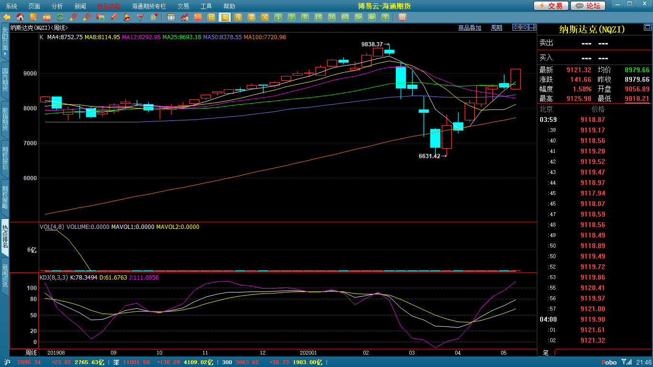Zoom in with the plus magnifier

coord(74,17)
